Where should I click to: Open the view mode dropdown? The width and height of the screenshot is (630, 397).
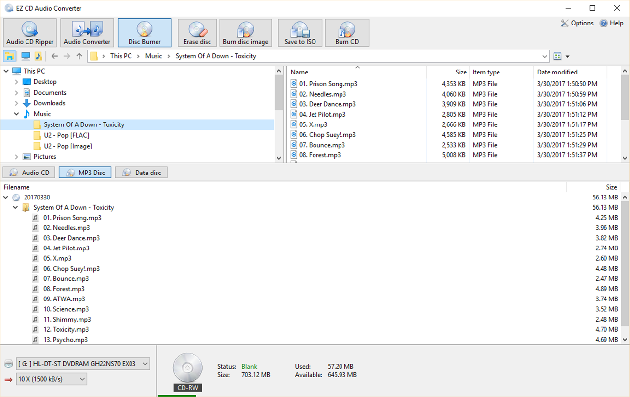(567, 56)
